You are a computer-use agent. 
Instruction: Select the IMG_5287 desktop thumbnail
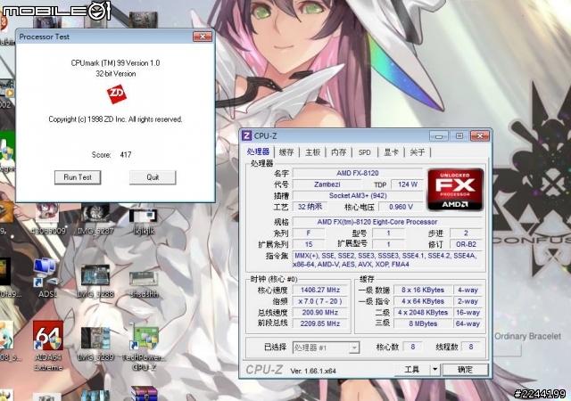pos(95,219)
